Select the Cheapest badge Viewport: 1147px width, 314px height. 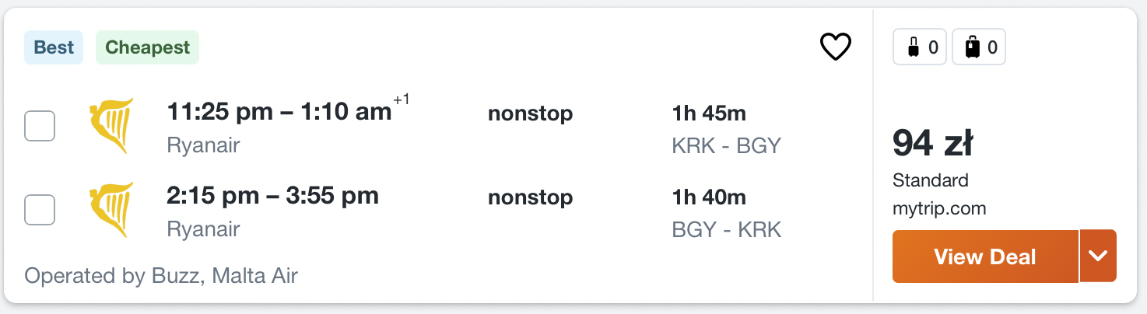pos(147,47)
